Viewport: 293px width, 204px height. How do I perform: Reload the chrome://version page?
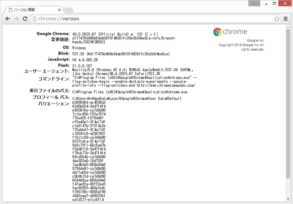pos(25,18)
